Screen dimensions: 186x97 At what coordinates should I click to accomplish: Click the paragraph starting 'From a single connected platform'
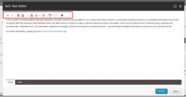(x=92, y=23)
